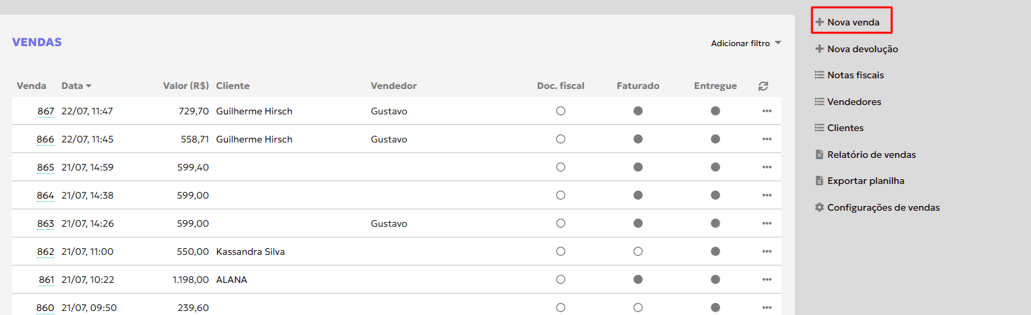Click the Relatório de vendas document icon
Image resolution: width=1031 pixels, height=315 pixels.
[x=819, y=154]
